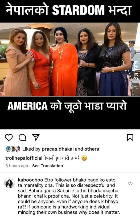The image size is (140, 218).
Task: Open pracas.dhakal's profile from the likes line
Action: pos(58,149)
